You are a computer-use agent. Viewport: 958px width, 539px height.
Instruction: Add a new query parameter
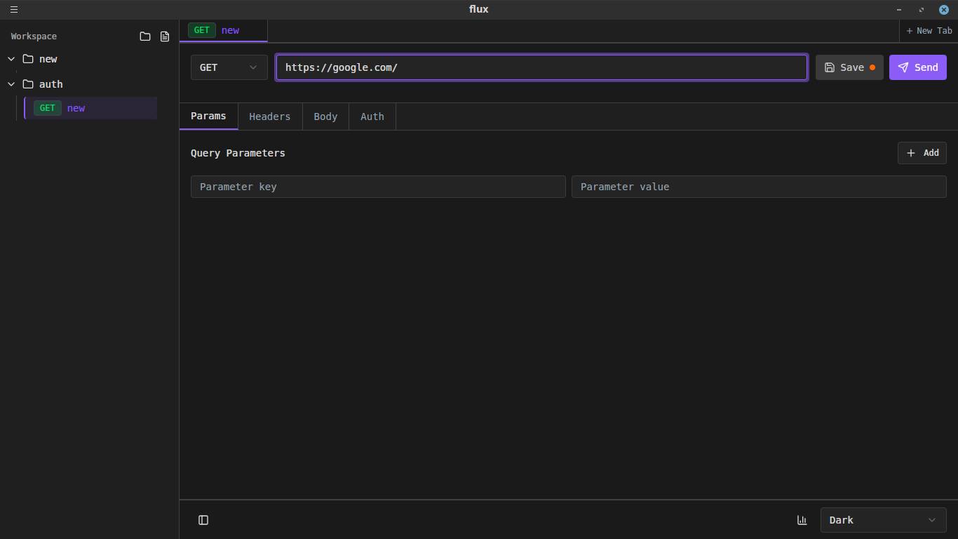[922, 153]
